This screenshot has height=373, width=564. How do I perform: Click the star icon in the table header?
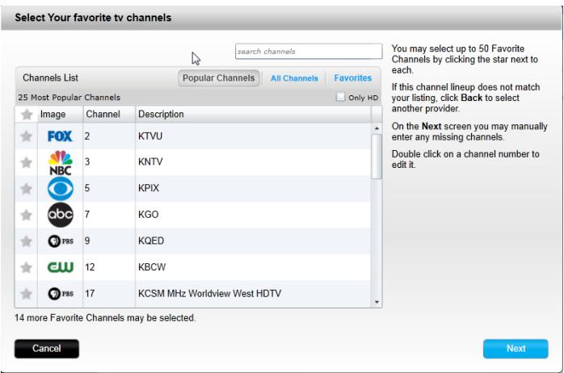(27, 115)
